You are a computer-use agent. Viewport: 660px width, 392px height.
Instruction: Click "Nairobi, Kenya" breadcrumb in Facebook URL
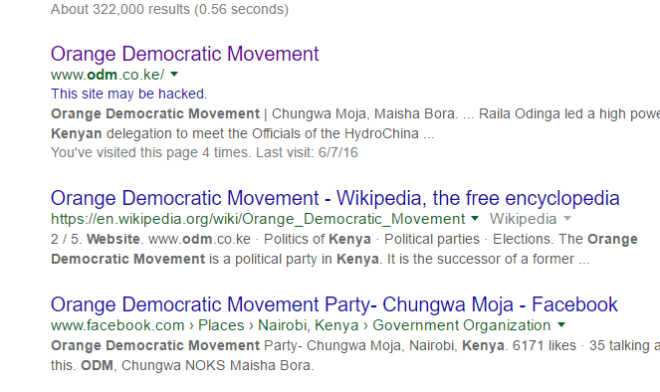pos(309,325)
